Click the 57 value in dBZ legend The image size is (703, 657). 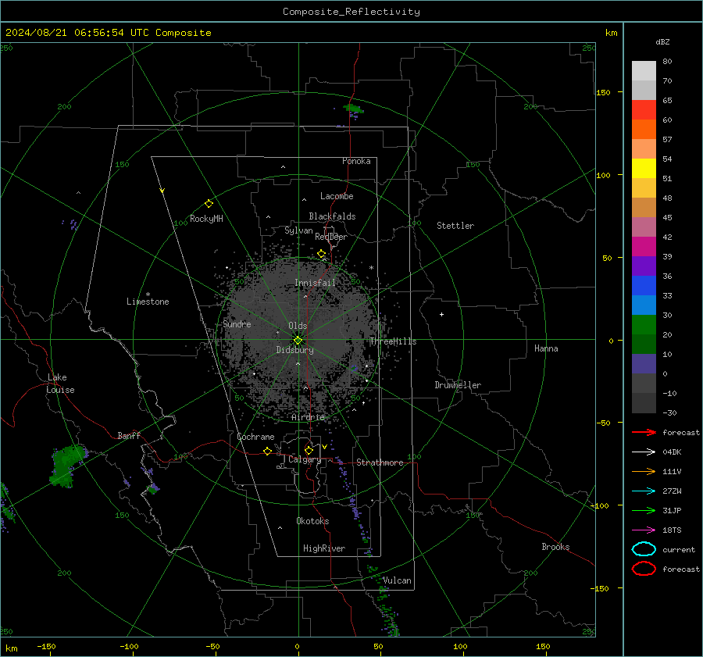coord(667,140)
